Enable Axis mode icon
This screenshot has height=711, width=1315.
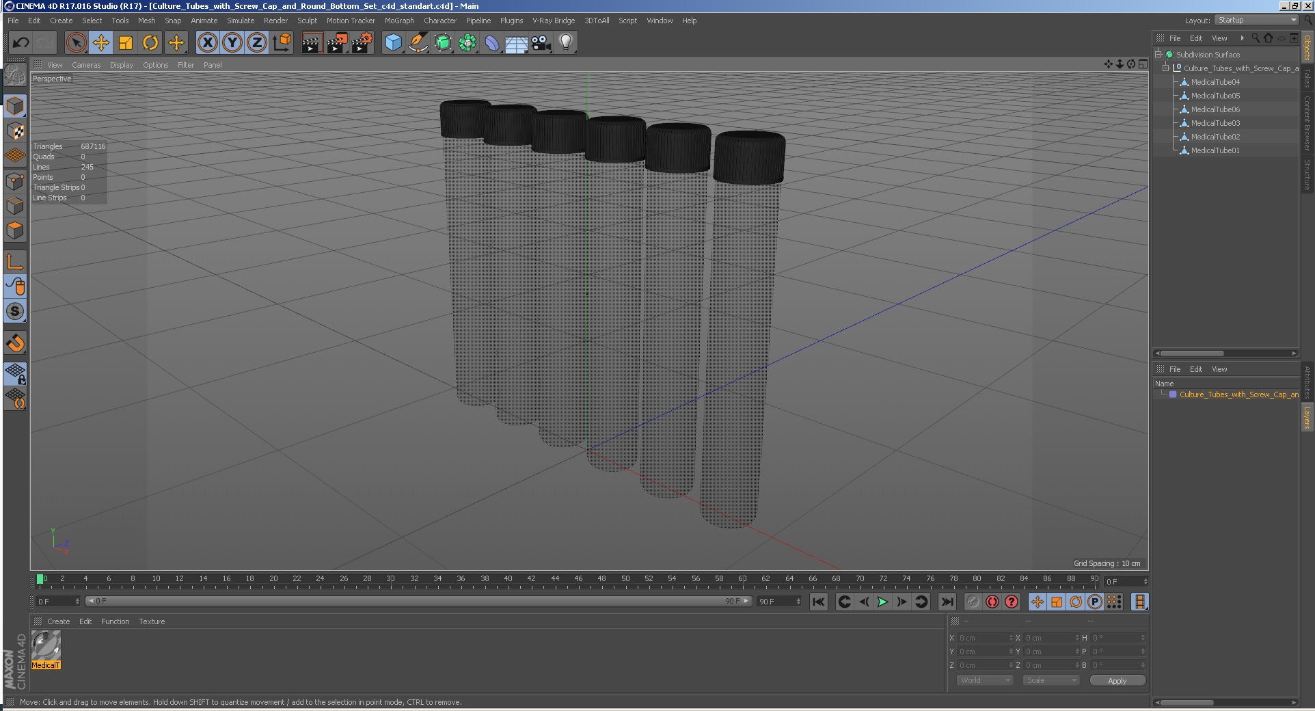[15, 262]
